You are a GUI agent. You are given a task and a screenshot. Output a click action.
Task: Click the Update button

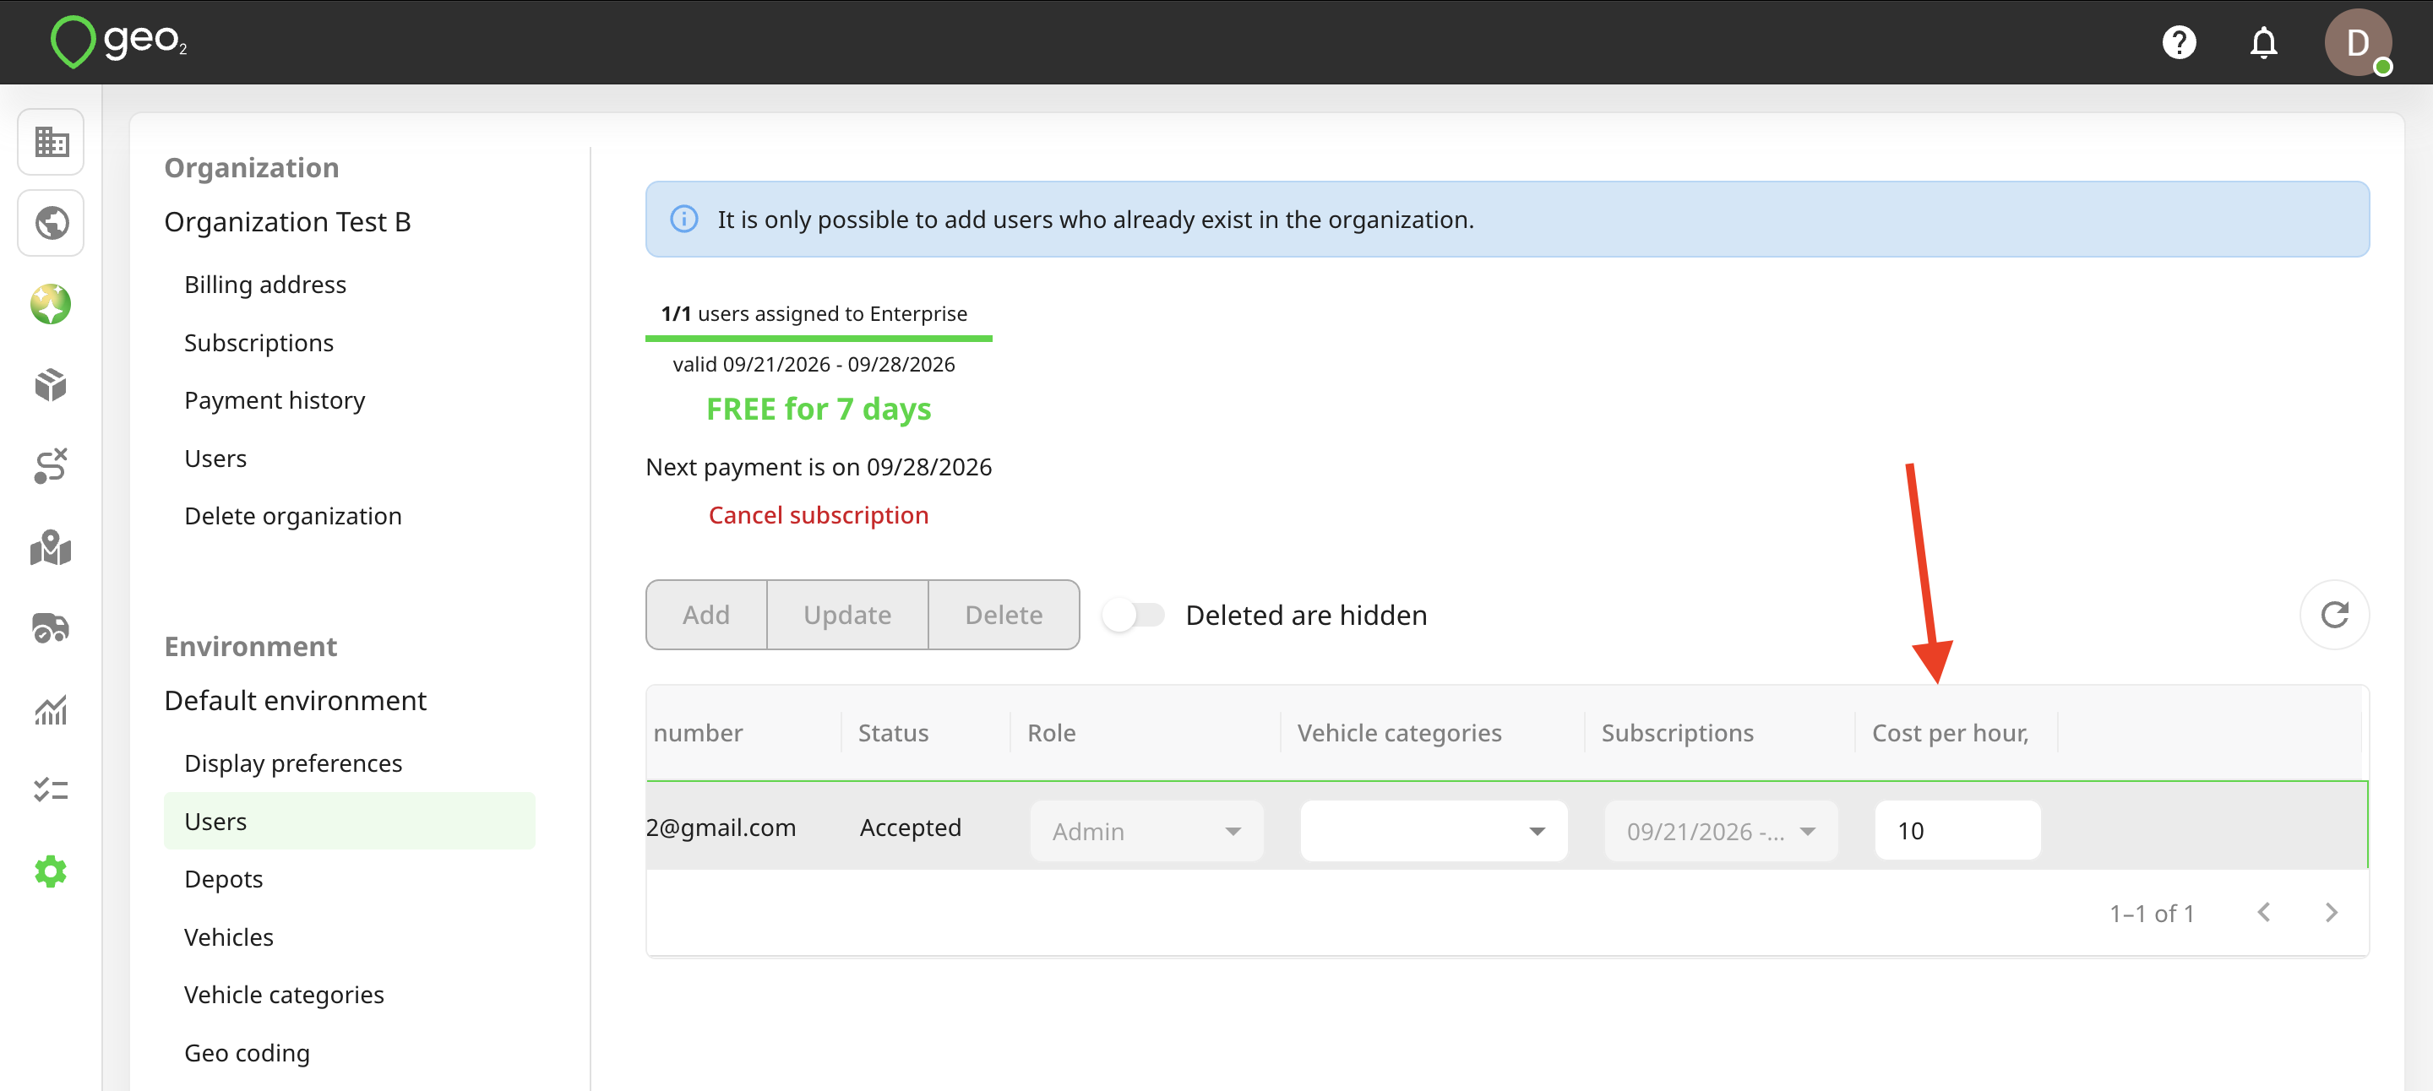tap(847, 615)
